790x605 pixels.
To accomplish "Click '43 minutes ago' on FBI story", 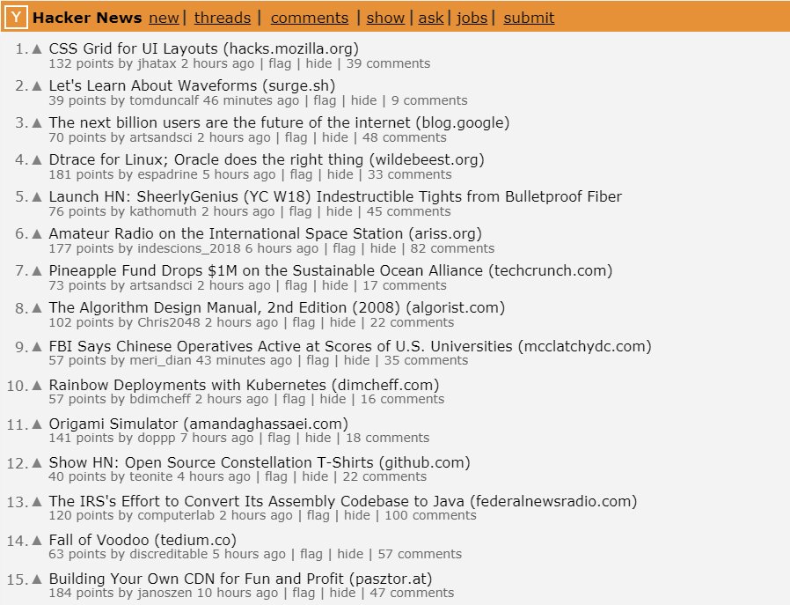I will 244,360.
